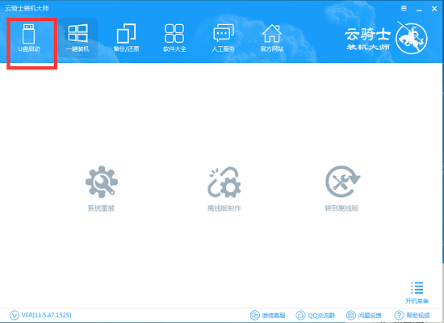Open the U盘启动 tab
The width and height of the screenshot is (444, 323).
(29, 38)
